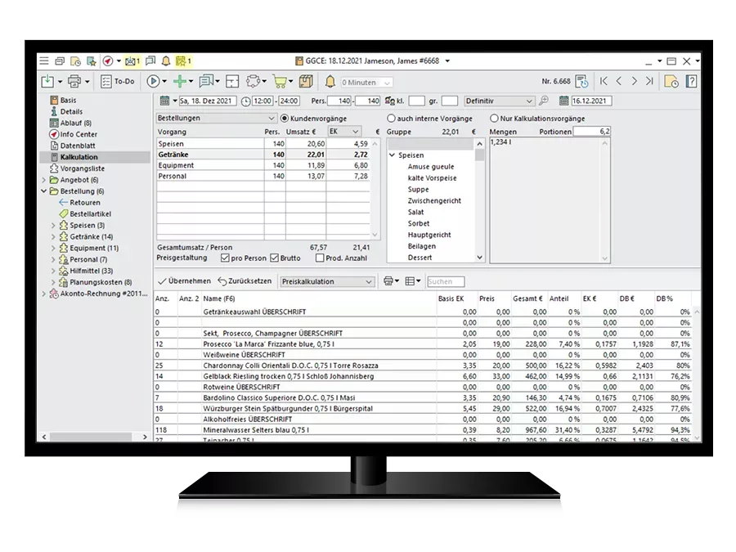Open the printer icon above the article table
This screenshot has height=552, width=736.
389,281
